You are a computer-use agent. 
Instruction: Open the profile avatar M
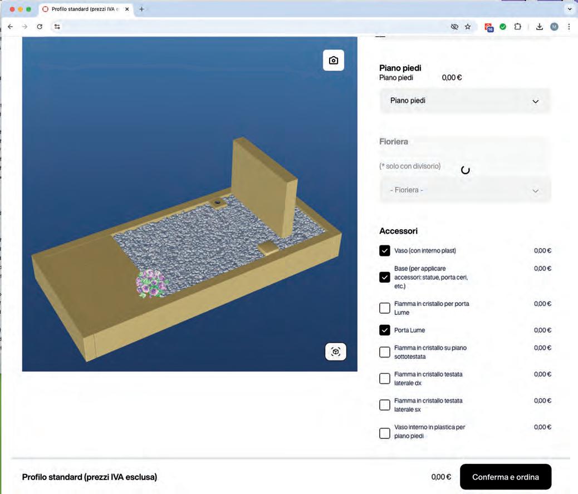[554, 27]
